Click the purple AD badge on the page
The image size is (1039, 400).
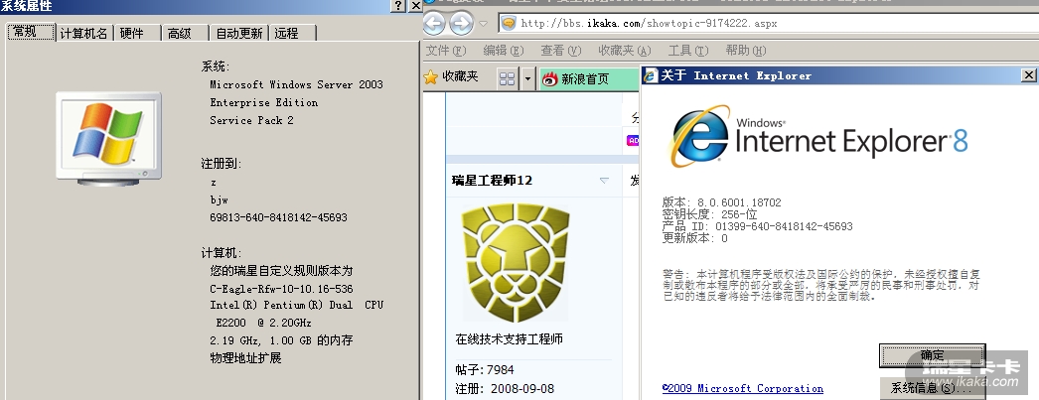tap(633, 140)
